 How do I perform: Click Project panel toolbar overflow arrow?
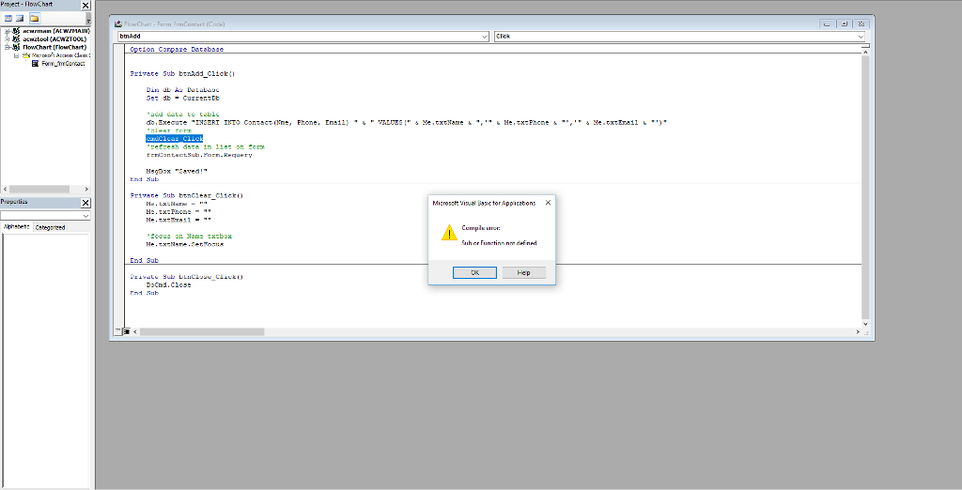pyautogui.click(x=87, y=20)
